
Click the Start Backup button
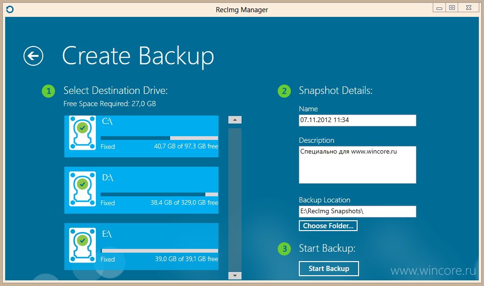tap(329, 269)
